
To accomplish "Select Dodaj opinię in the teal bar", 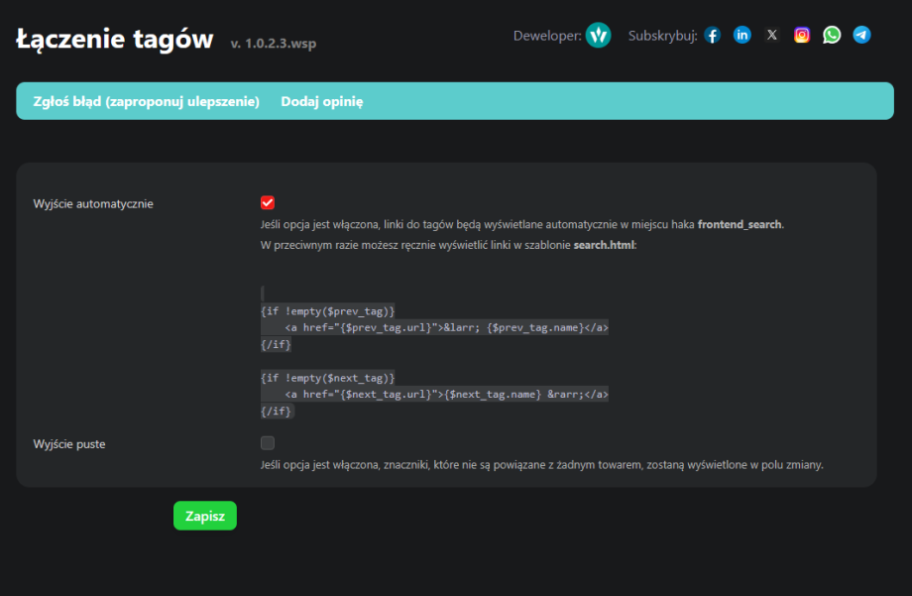I will click(322, 101).
